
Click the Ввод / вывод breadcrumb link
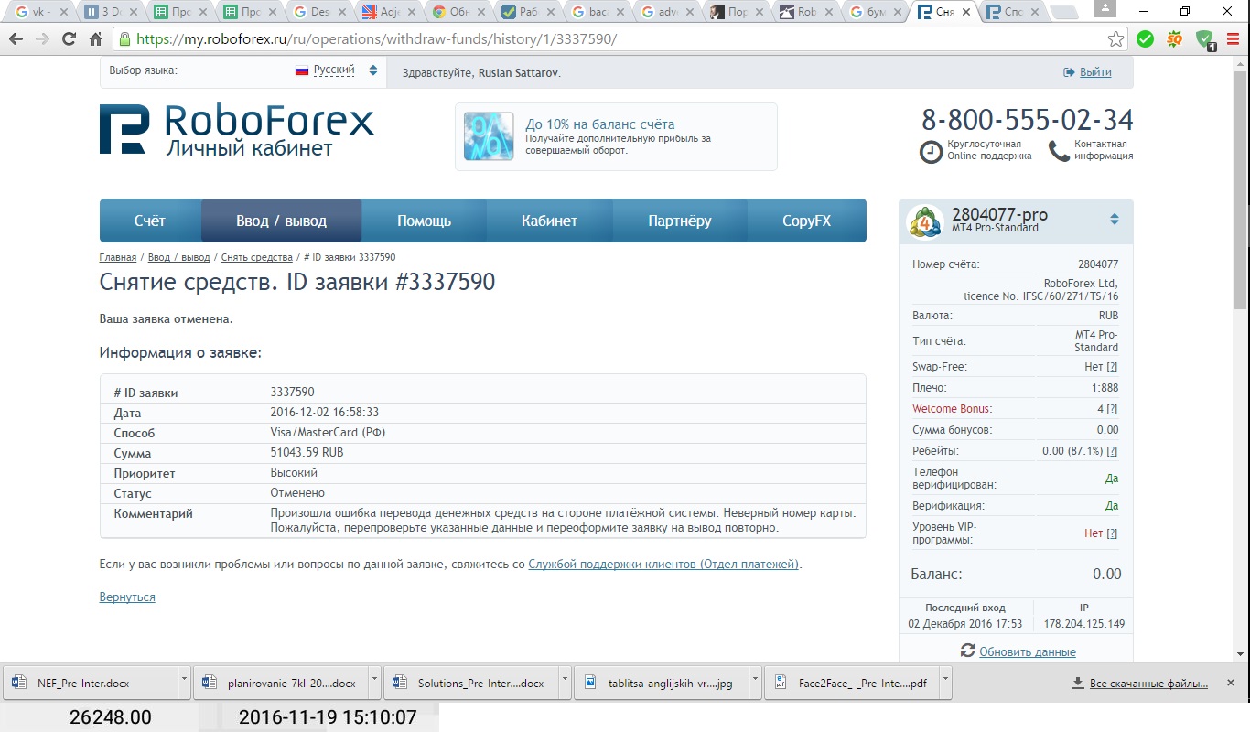(x=179, y=258)
